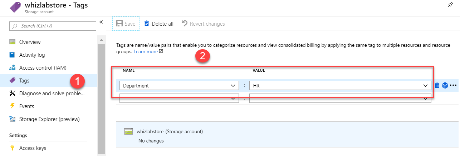Click the blue cube resource icon
The height and width of the screenshot is (156, 460).
pyautogui.click(x=445, y=85)
